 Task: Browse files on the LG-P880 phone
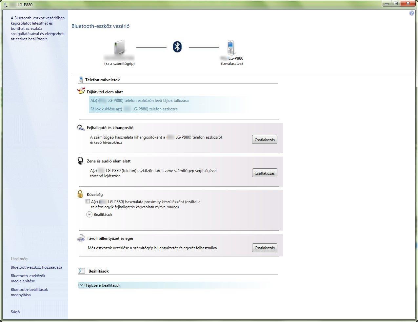tap(139, 101)
